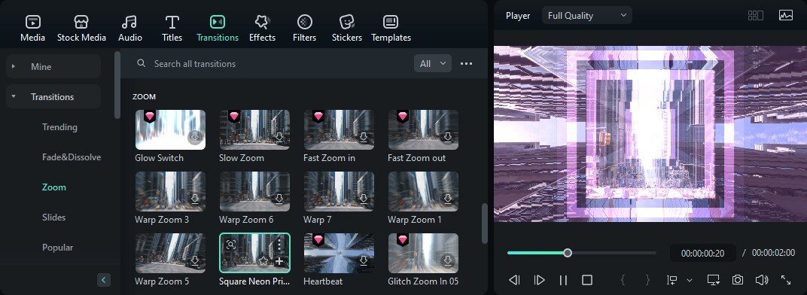The width and height of the screenshot is (807, 295).
Task: Click the mark in left brace
Action: click(x=623, y=280)
